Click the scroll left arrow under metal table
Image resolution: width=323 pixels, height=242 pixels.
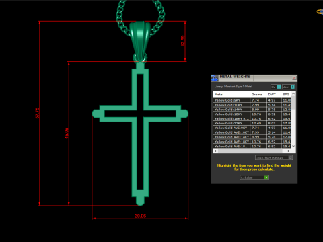pyautogui.click(x=215, y=151)
